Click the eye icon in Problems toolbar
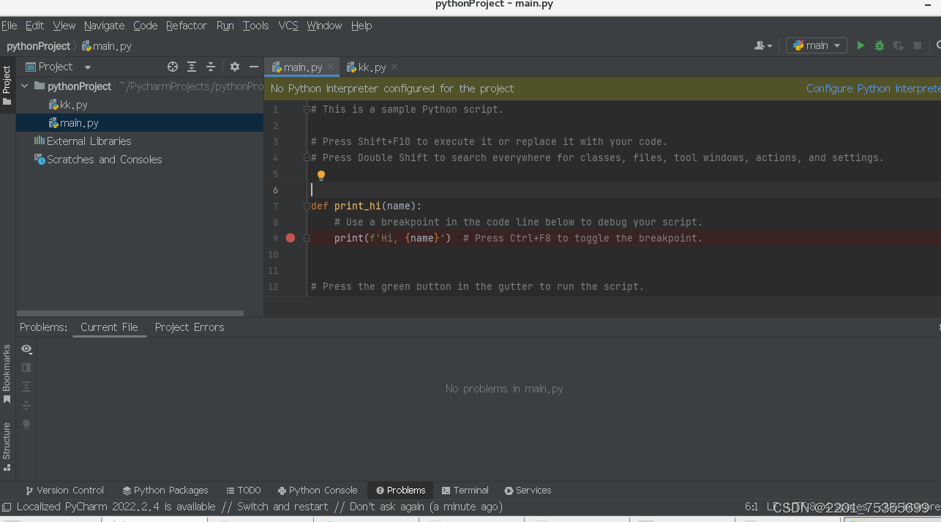 26,349
